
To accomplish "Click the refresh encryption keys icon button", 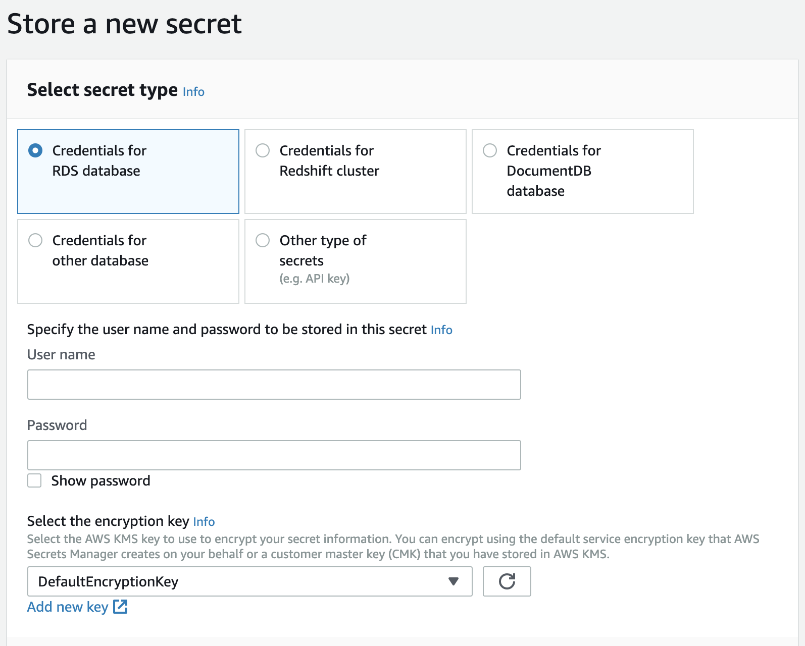I will (507, 581).
